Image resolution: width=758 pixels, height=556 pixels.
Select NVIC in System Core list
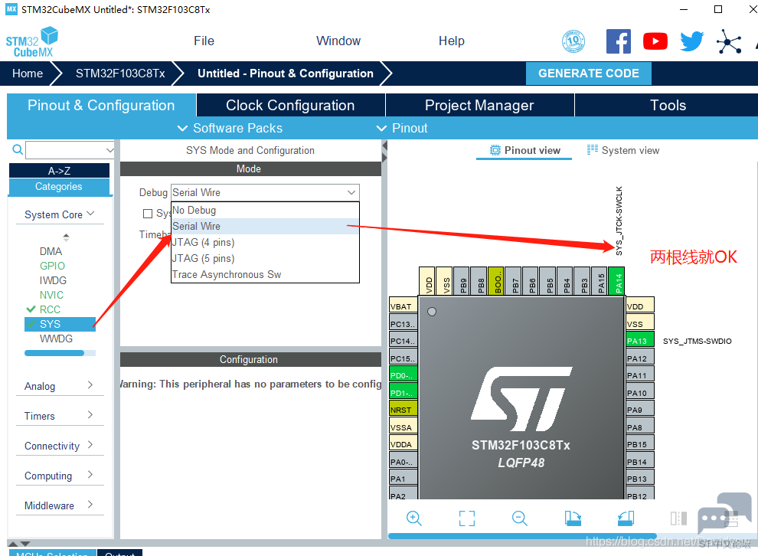click(x=51, y=294)
